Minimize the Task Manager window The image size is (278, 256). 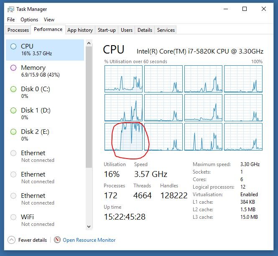pyautogui.click(x=226, y=9)
